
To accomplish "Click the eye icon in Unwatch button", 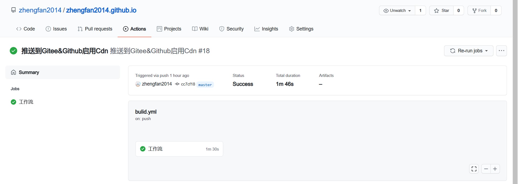I will [386, 11].
